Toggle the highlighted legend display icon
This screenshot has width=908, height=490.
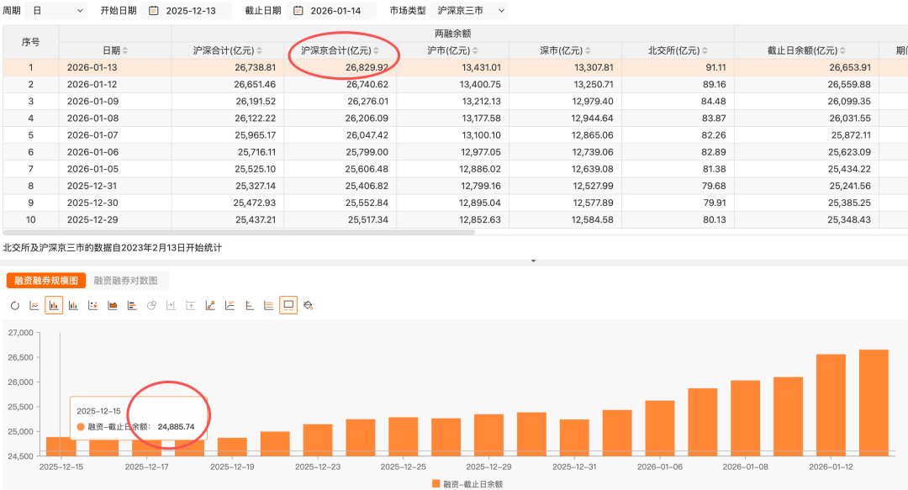(x=288, y=305)
